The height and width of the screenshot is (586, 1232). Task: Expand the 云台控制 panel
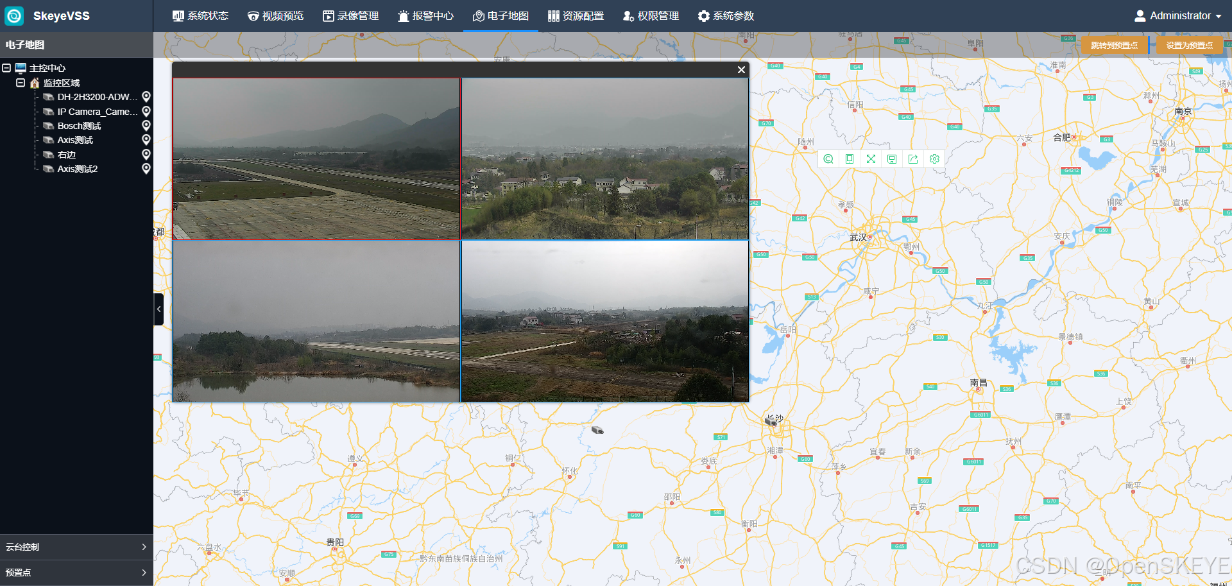click(x=76, y=547)
